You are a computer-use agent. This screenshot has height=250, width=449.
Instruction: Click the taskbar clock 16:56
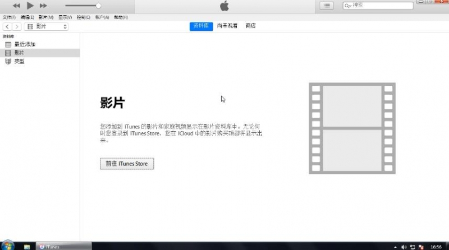point(436,247)
